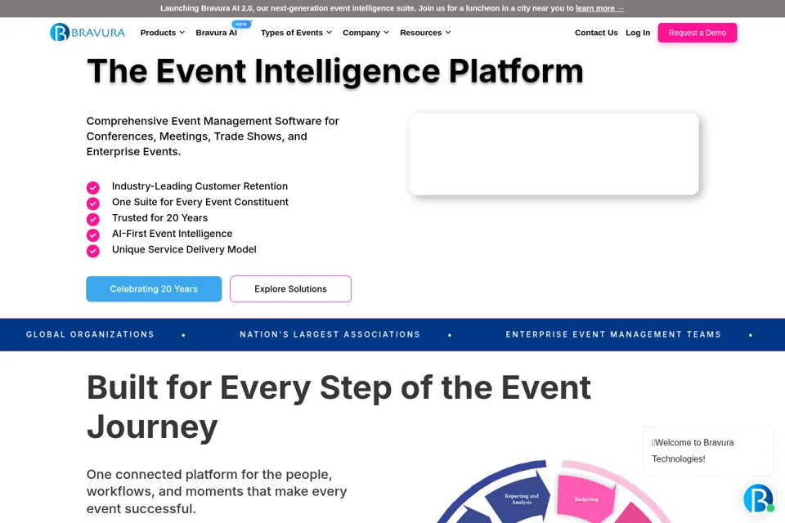Click the NEW badge above Bravura AI

[241, 24]
